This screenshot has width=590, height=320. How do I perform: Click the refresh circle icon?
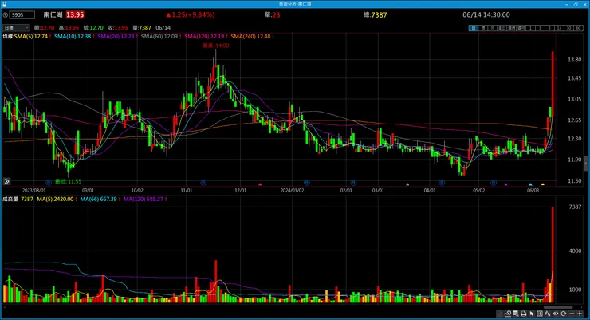(x=563, y=314)
